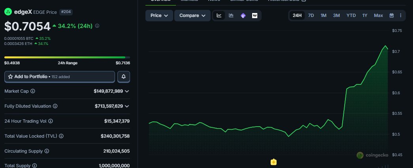
Task: Show Circulating Supply info icon
Action: 47,151
